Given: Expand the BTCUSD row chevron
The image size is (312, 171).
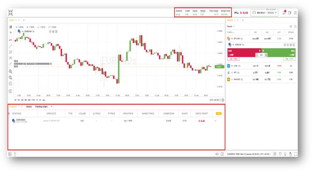Looking at the screenshot, I should click(x=232, y=38).
